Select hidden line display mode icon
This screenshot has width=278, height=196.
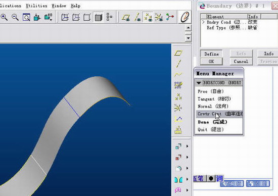(76, 17)
